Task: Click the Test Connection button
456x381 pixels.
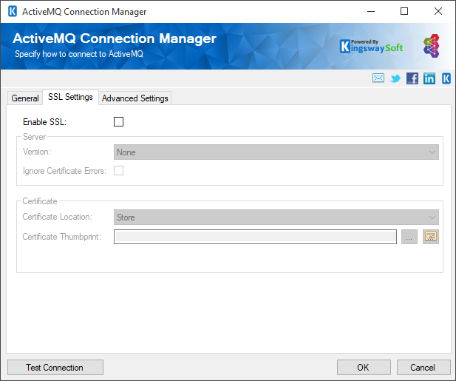Action: click(x=55, y=368)
